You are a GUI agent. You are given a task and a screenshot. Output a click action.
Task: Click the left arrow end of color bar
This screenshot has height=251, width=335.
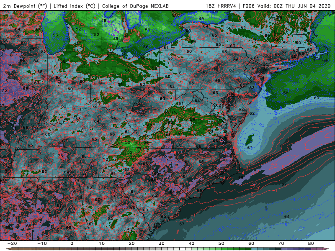(x=8, y=249)
